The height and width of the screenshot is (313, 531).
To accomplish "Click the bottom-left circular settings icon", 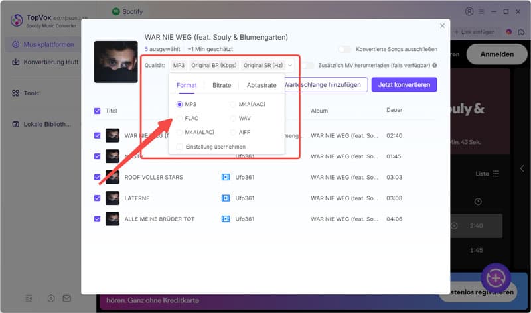I will [51, 298].
